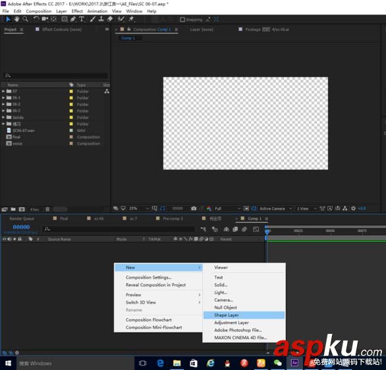Toggle hide shy layers switch
The image size is (386, 370).
coord(226,229)
